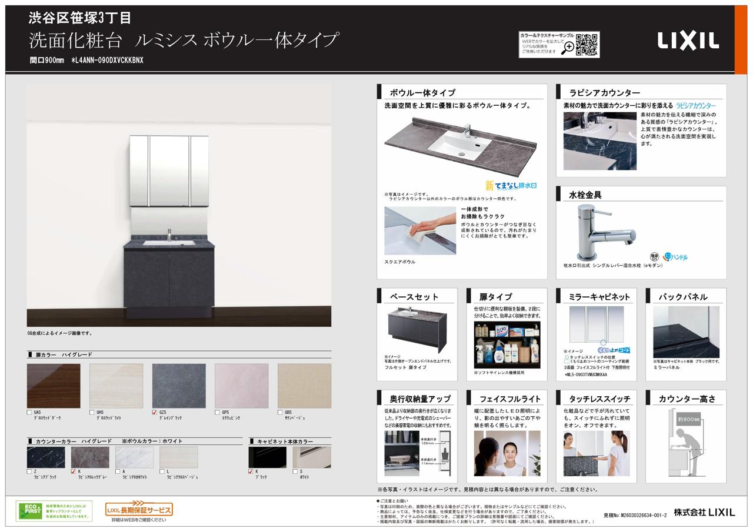This screenshot has width=753, height=532.
Task: Click the 株式会社 LIXIL footer logo
Action: click(704, 512)
